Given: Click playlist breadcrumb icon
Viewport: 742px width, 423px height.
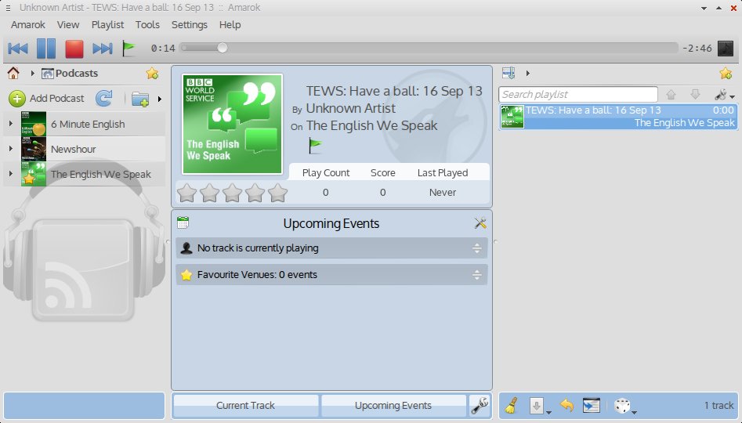Looking at the screenshot, I should [509, 74].
